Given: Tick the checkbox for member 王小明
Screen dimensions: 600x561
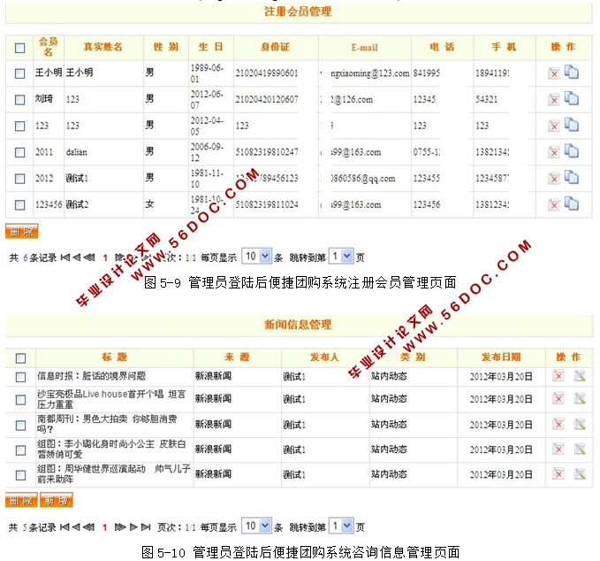Looking at the screenshot, I should (19, 73).
